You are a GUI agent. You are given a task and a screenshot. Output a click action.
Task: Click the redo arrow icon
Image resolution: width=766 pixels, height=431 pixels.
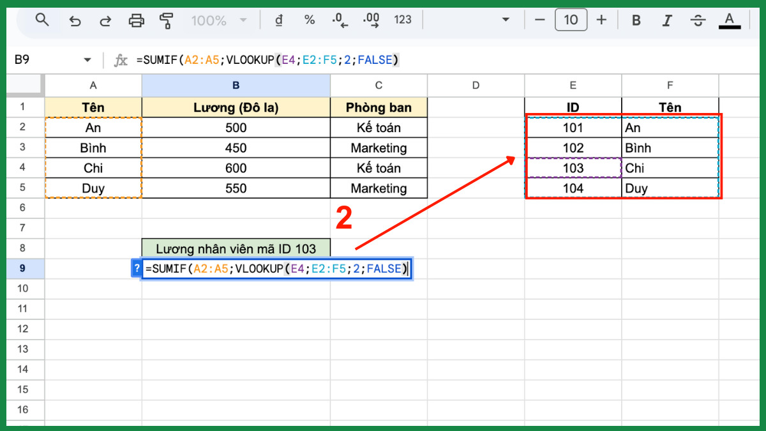click(105, 20)
